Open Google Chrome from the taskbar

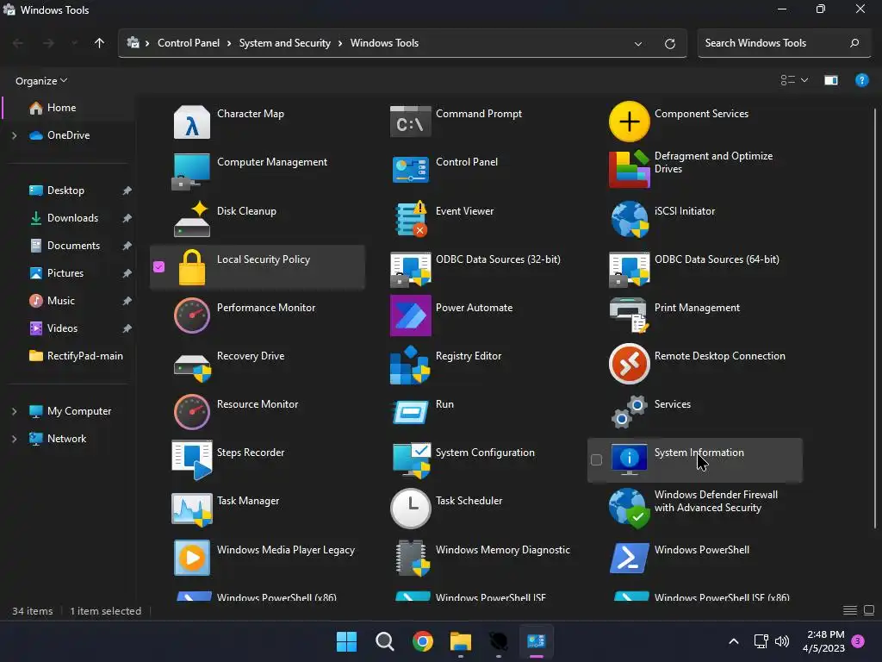[422, 641]
